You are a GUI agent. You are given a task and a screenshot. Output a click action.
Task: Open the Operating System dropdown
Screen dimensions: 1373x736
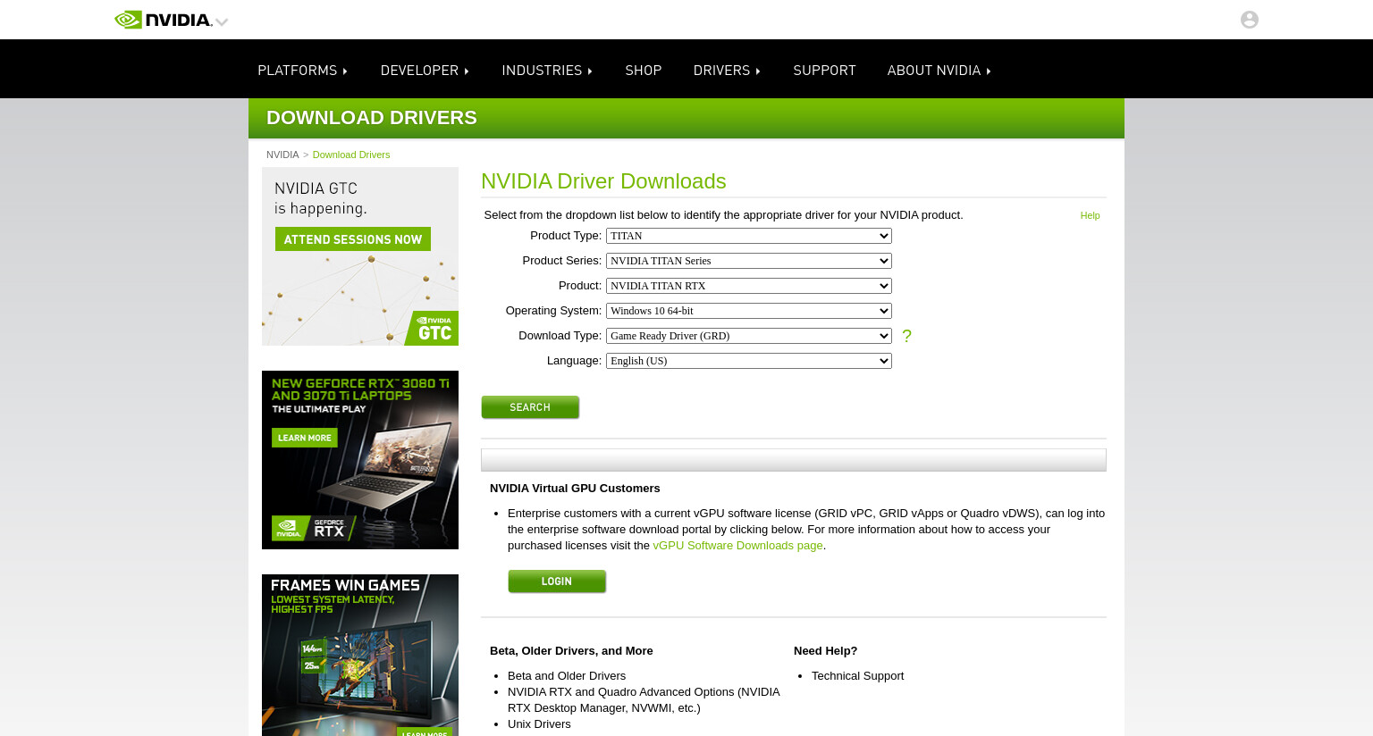click(749, 311)
